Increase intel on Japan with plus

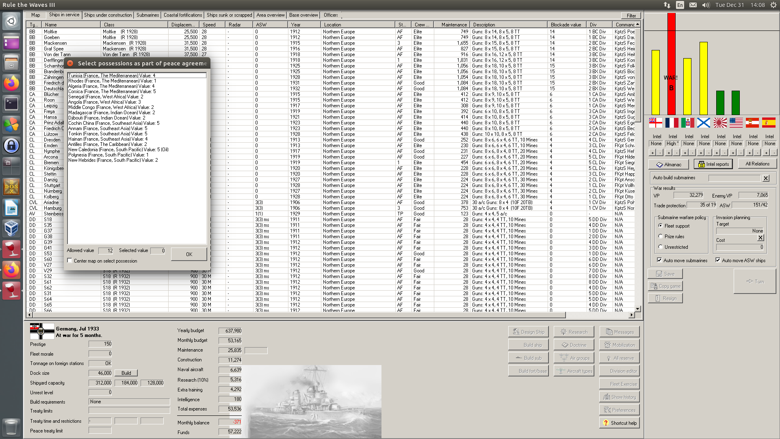(x=717, y=153)
